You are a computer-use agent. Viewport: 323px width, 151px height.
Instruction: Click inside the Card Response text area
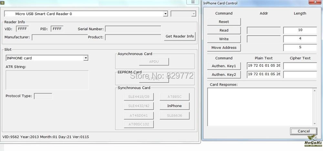tap(260, 107)
